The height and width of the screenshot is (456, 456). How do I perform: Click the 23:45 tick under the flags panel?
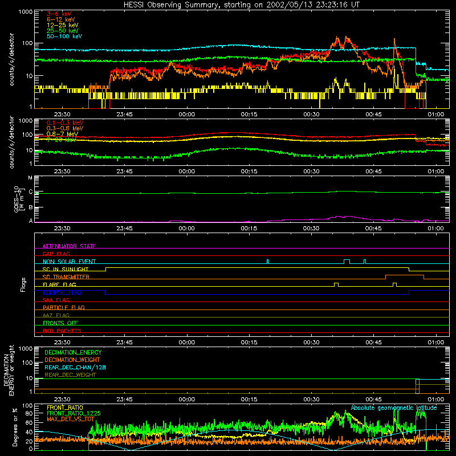[124, 343]
